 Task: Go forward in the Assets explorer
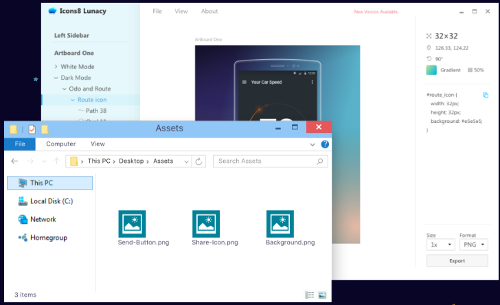coord(30,161)
